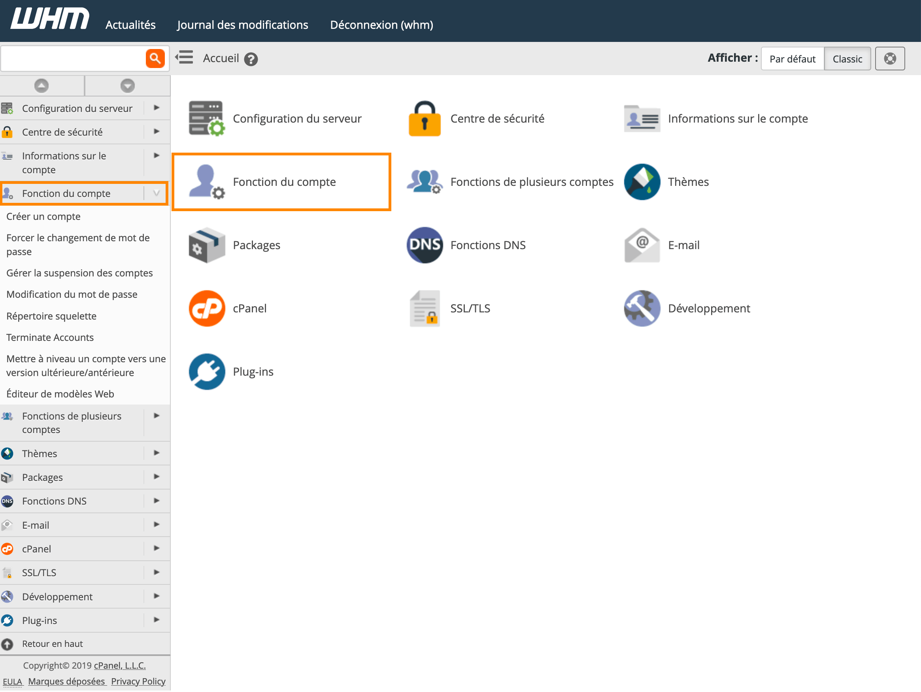921x692 pixels.
Task: Open the SSL/TLS certificate icon
Action: click(425, 308)
